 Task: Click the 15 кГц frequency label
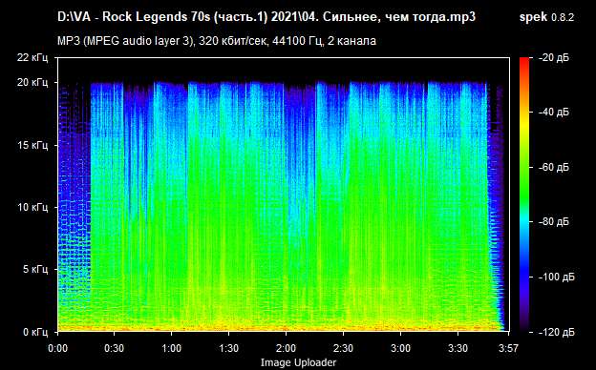(x=32, y=145)
